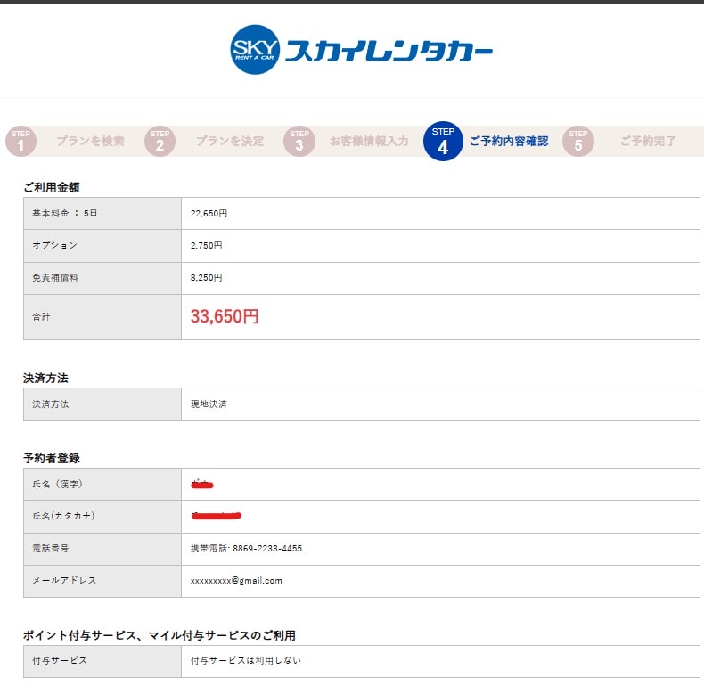The height and width of the screenshot is (686, 704).
Task: Click the 免責補償料 value 8,250円
Action: 207,278
